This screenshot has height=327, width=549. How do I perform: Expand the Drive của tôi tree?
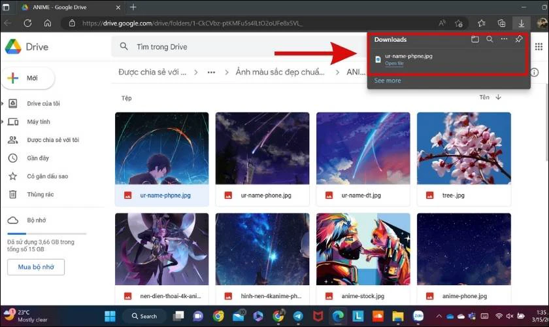click(x=3, y=103)
